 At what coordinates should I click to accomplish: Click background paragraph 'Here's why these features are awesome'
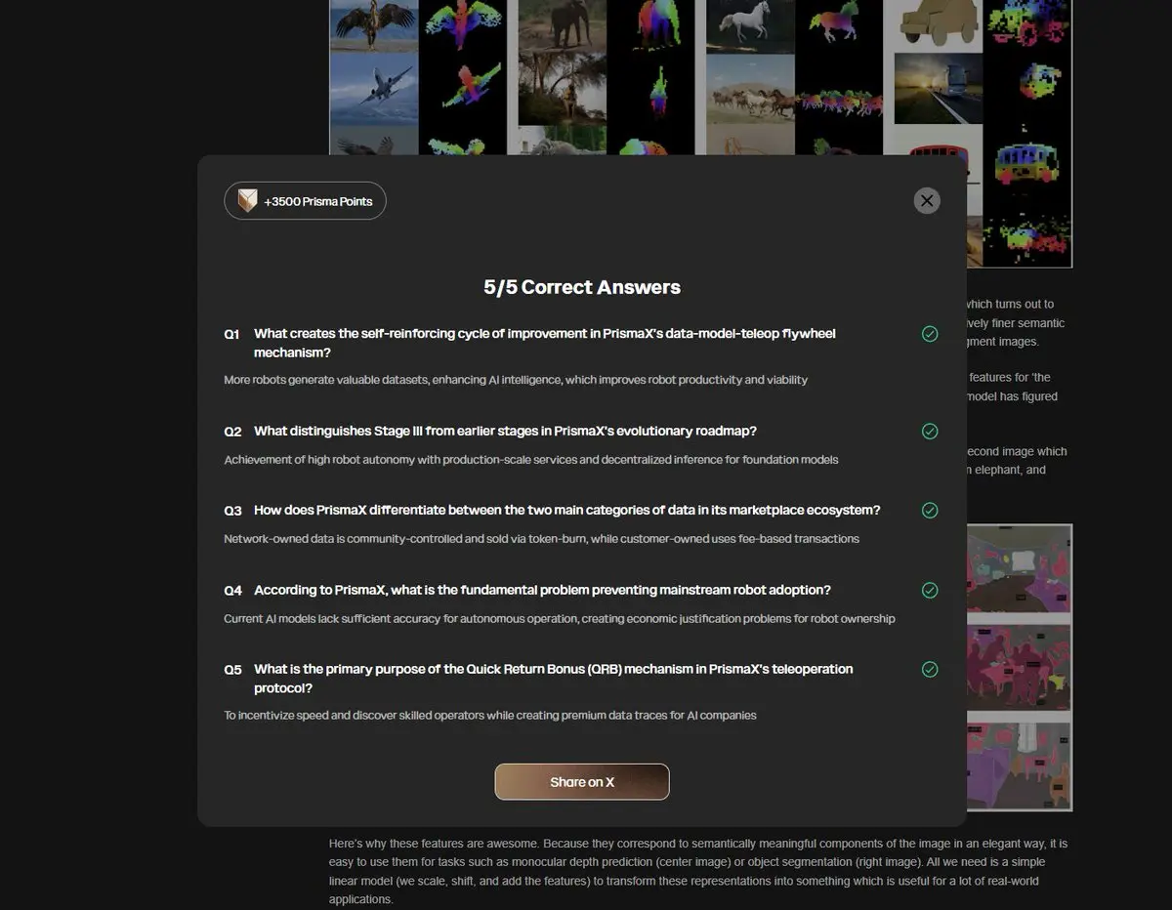coord(699,871)
